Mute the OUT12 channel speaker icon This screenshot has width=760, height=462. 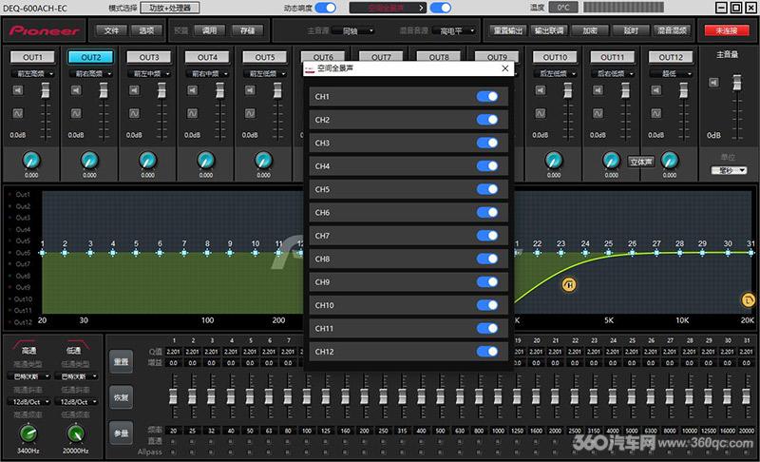pyautogui.click(x=655, y=90)
